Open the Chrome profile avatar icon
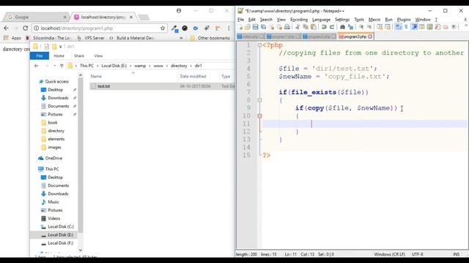The height and width of the screenshot is (263, 469). pos(179,11)
